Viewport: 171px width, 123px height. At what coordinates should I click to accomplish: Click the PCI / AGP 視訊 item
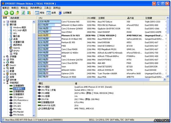click(x=20, y=30)
